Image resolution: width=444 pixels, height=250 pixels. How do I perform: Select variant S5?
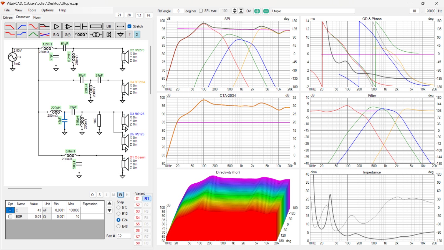click(138, 224)
